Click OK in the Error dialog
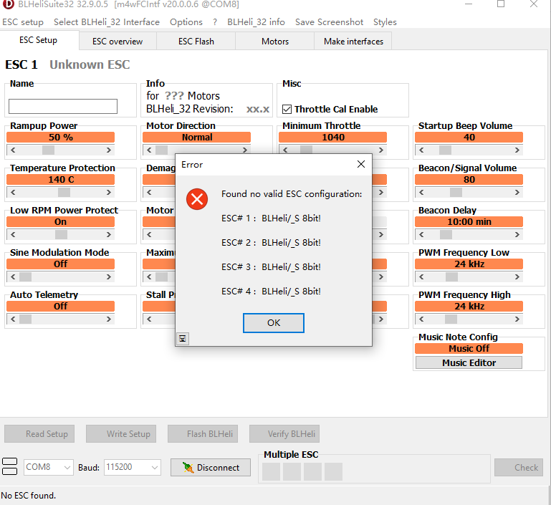The width and height of the screenshot is (551, 505). pos(274,323)
